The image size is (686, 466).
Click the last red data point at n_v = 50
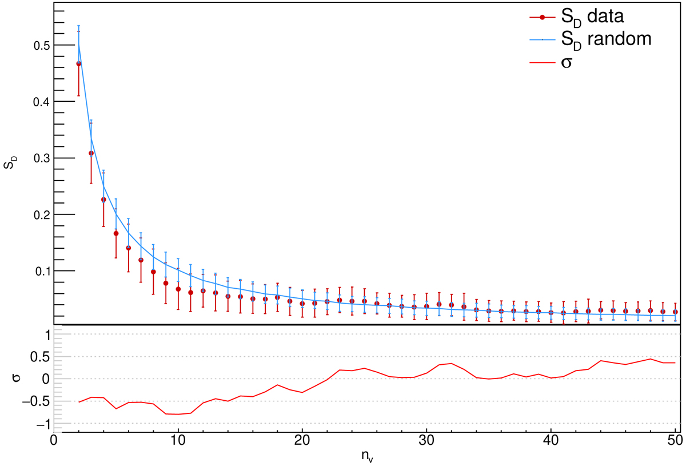(676, 312)
